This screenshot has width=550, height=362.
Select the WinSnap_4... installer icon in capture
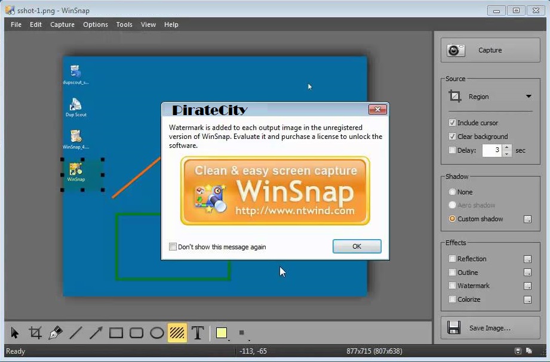point(76,140)
